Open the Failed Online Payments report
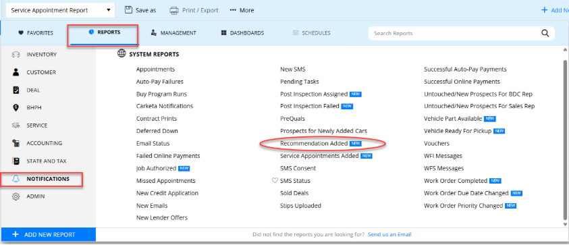The width and height of the screenshot is (569, 245). (168, 156)
